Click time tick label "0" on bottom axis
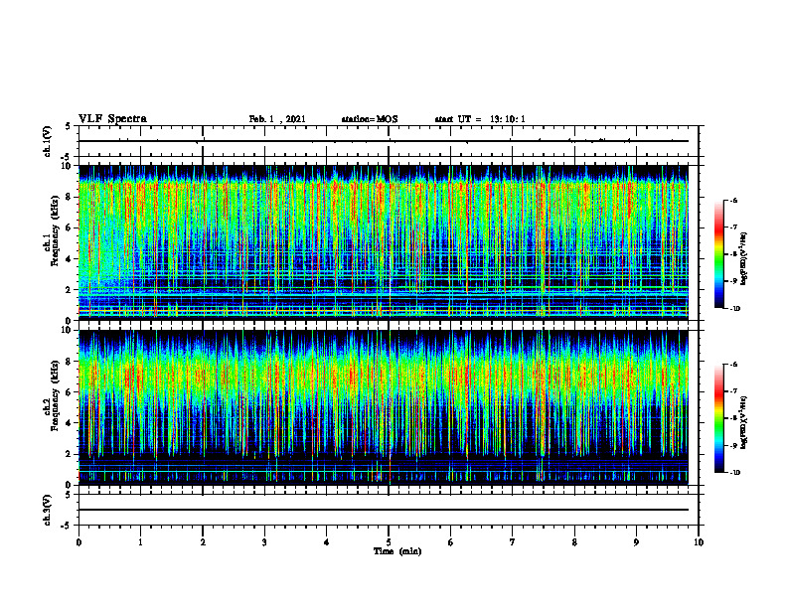 79,542
